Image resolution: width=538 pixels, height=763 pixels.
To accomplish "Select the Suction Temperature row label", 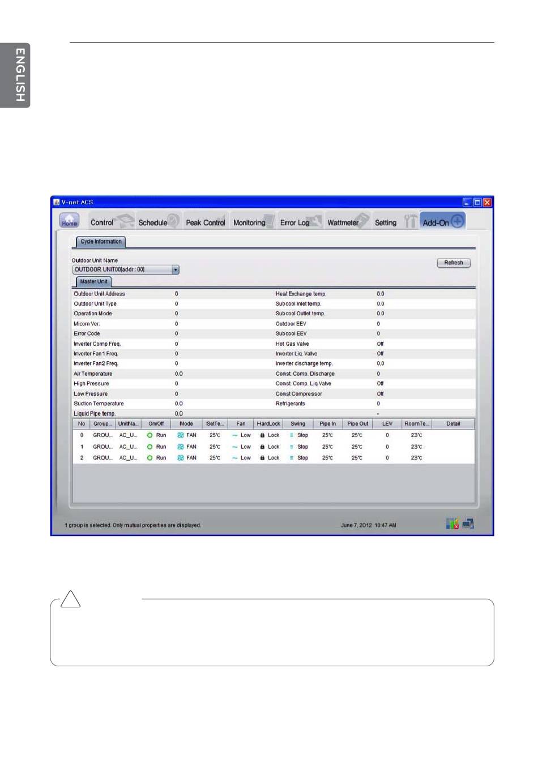I will tap(99, 404).
